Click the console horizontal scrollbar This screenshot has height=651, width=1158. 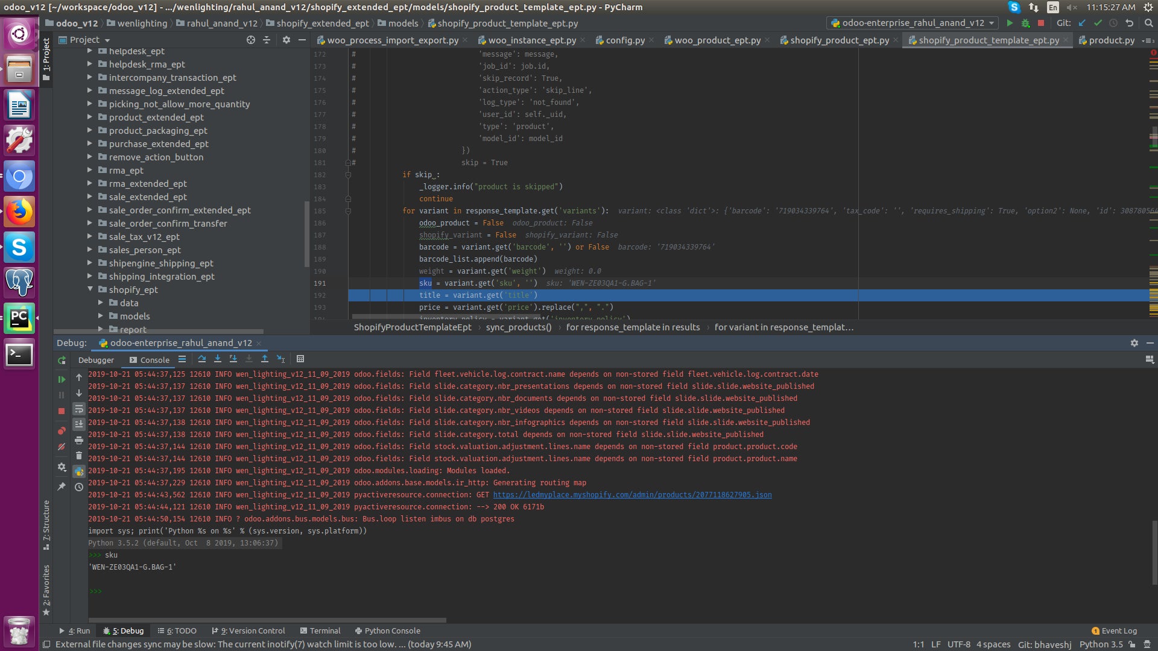coord(267,620)
